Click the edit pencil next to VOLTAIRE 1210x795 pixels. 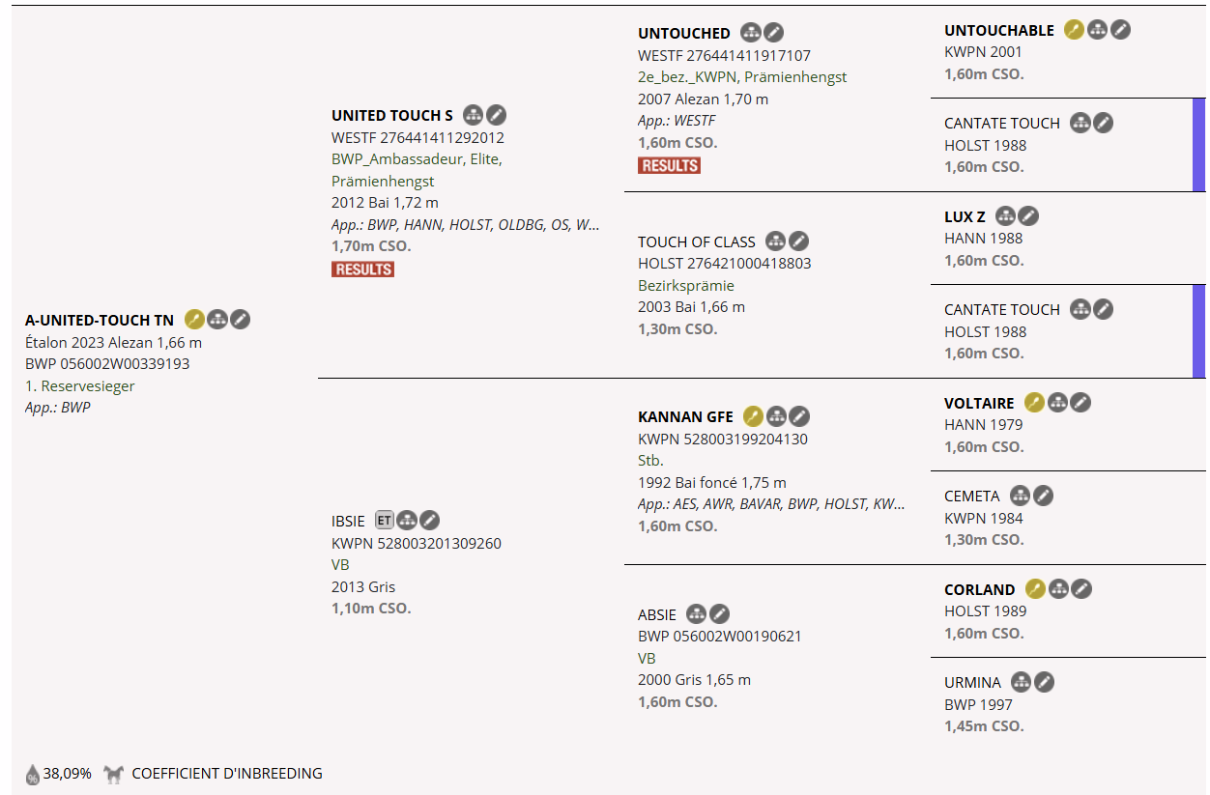(1080, 403)
